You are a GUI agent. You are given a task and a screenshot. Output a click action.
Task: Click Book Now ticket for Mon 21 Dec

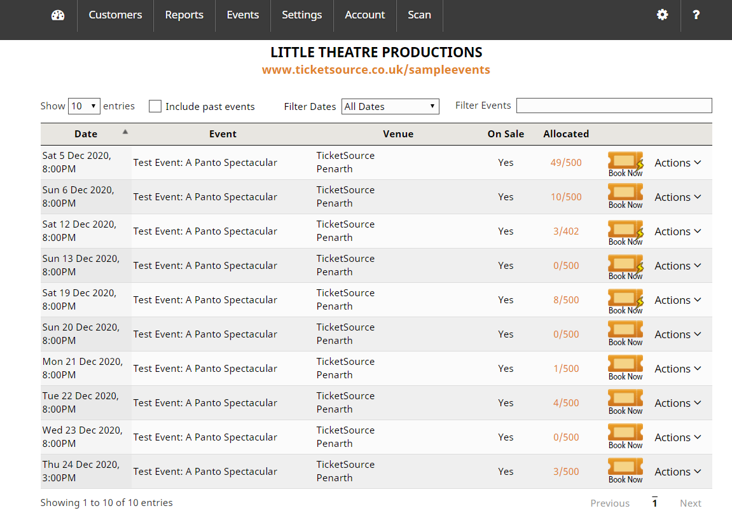[x=625, y=369]
